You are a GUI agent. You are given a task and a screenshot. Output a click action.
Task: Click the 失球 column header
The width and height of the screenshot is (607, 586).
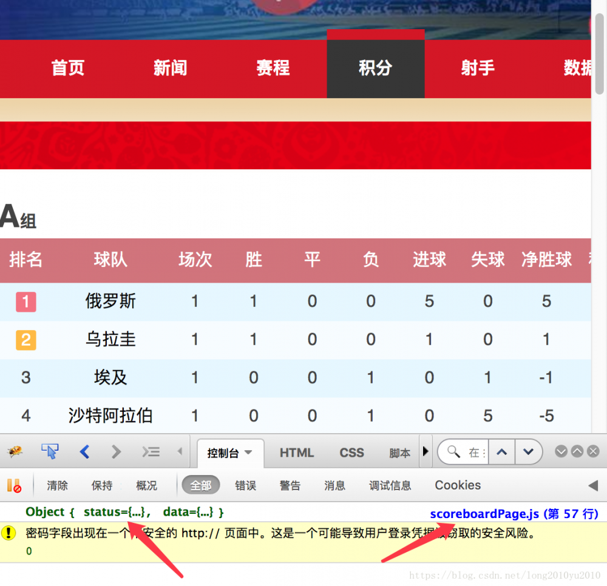click(488, 260)
